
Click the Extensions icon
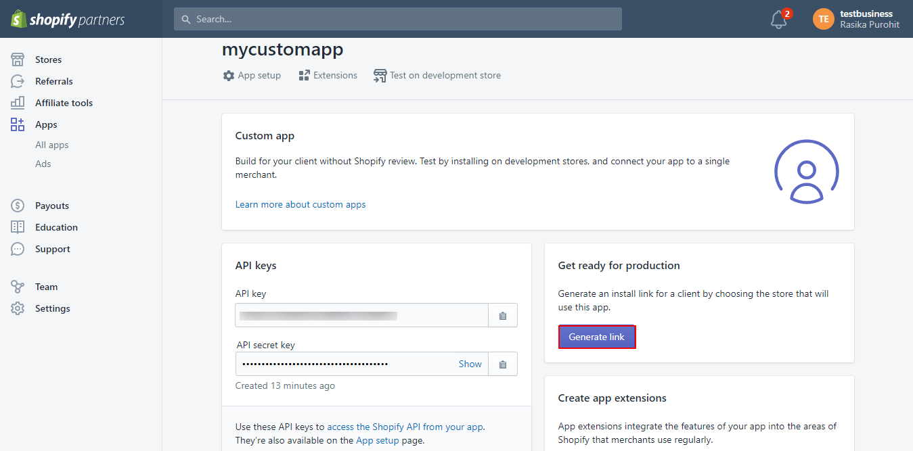click(304, 76)
